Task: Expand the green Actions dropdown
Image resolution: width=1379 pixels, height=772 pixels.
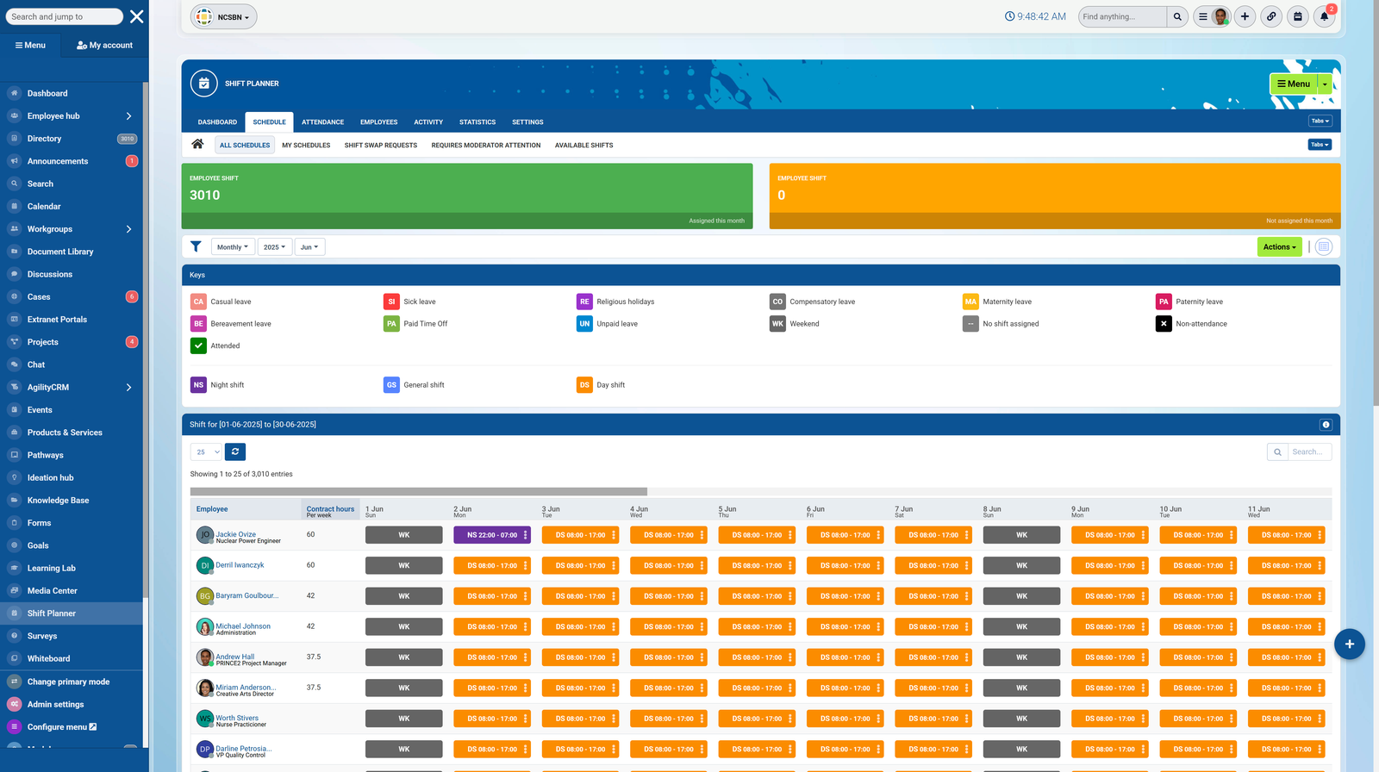Action: pyautogui.click(x=1279, y=247)
